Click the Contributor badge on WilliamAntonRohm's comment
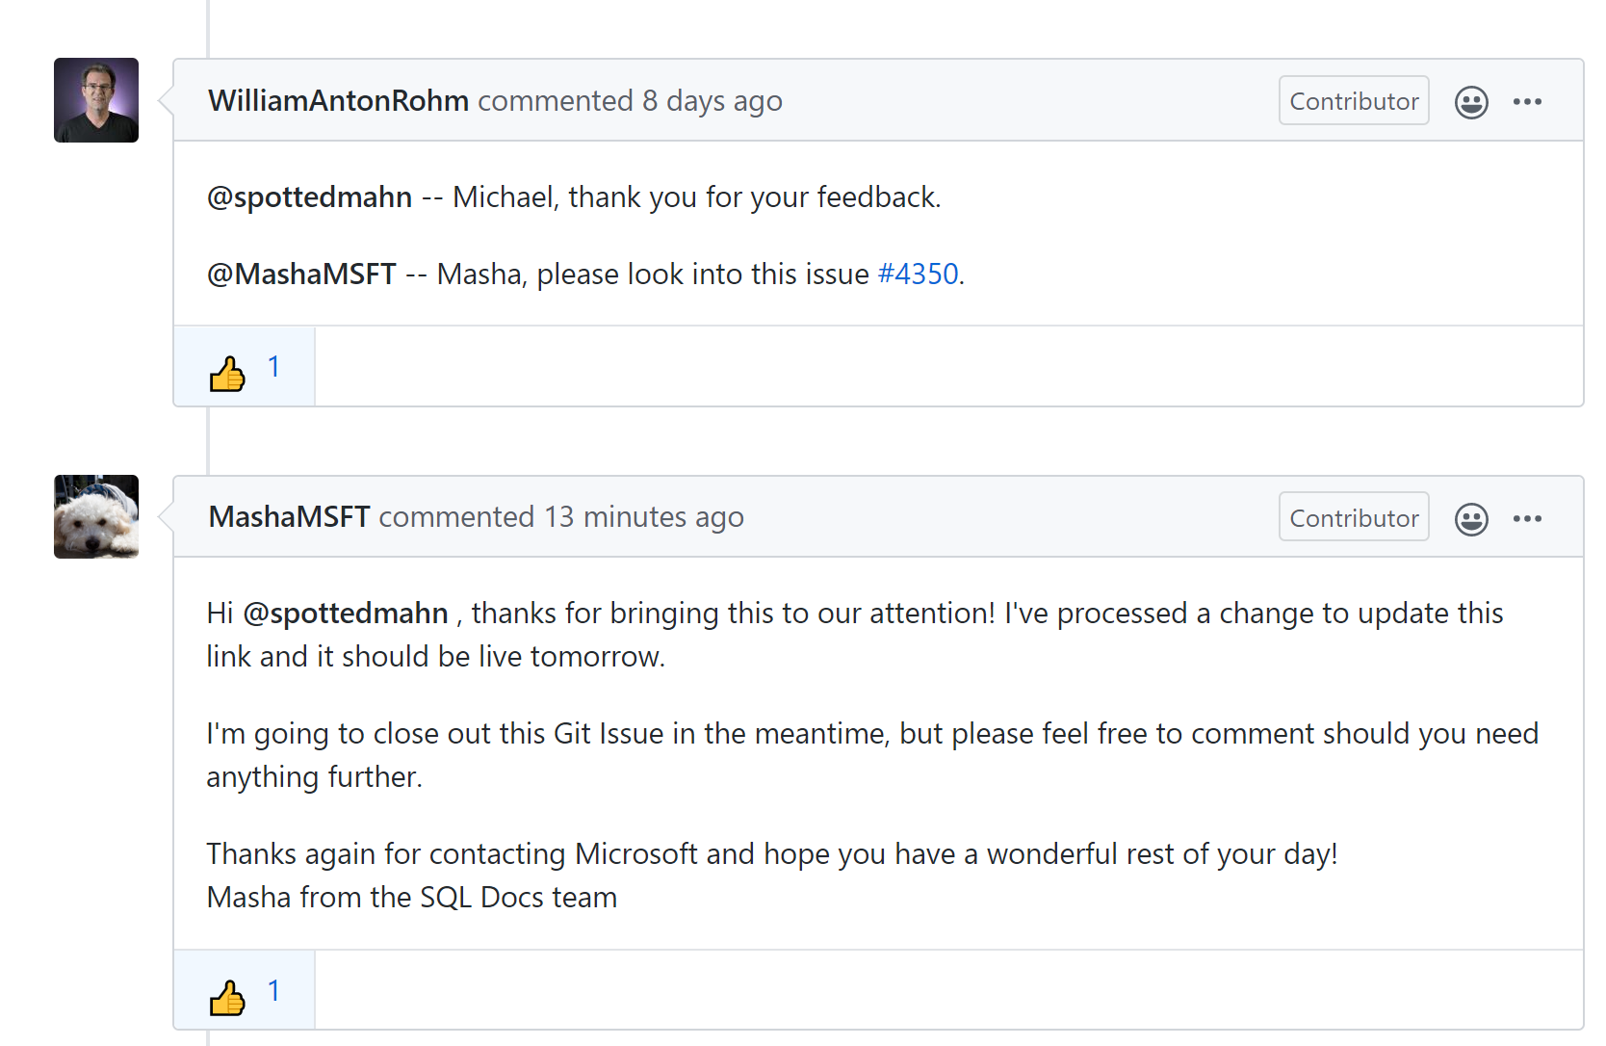Screen dimensions: 1606x1046 click(1354, 101)
